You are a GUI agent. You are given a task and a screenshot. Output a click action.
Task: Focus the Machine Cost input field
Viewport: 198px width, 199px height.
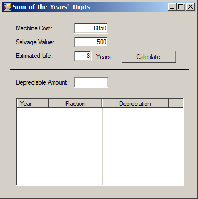tap(91, 28)
